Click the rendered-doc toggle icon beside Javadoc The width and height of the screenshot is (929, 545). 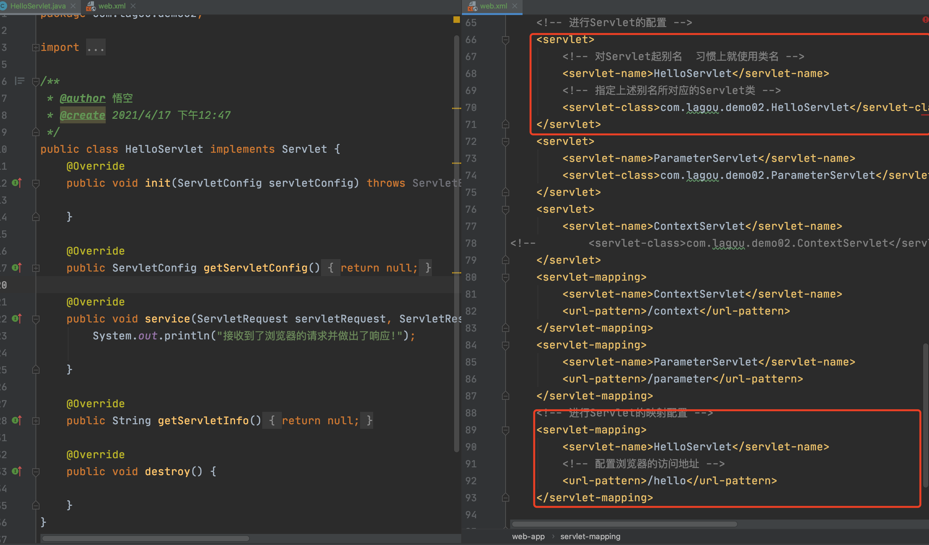tap(20, 81)
